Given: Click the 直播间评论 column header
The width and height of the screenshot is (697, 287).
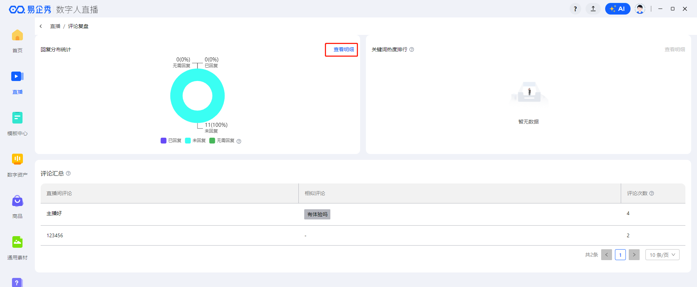Looking at the screenshot, I should tap(59, 193).
